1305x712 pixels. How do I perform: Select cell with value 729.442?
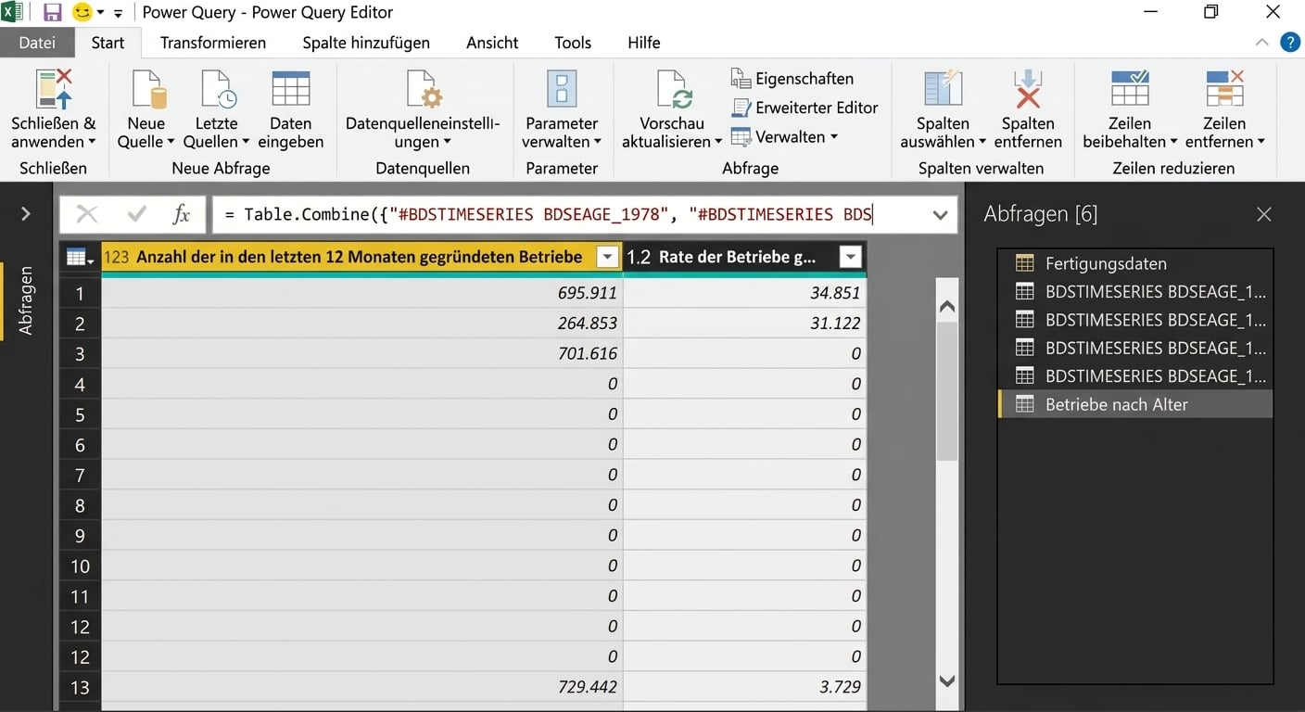362,687
